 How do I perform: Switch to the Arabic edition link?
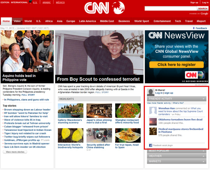47,2
